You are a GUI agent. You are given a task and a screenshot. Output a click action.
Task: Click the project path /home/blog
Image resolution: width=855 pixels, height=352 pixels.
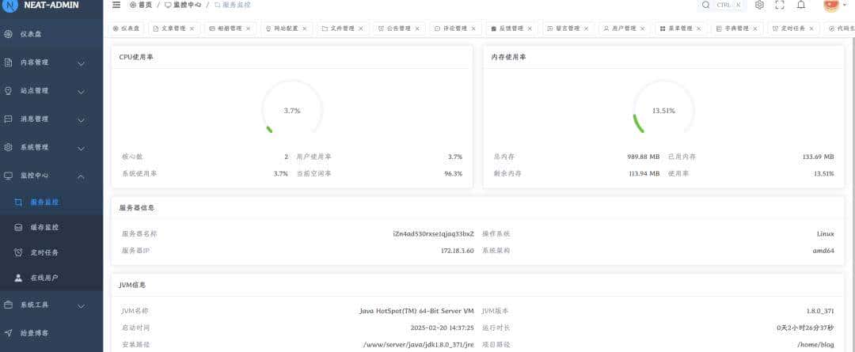(x=815, y=345)
